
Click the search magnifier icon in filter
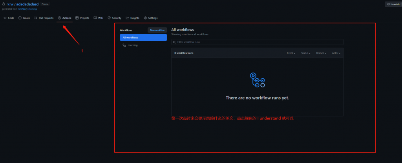174,42
